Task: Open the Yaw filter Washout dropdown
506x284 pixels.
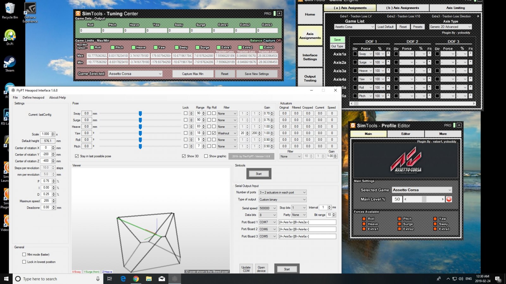Action: [x=227, y=133]
